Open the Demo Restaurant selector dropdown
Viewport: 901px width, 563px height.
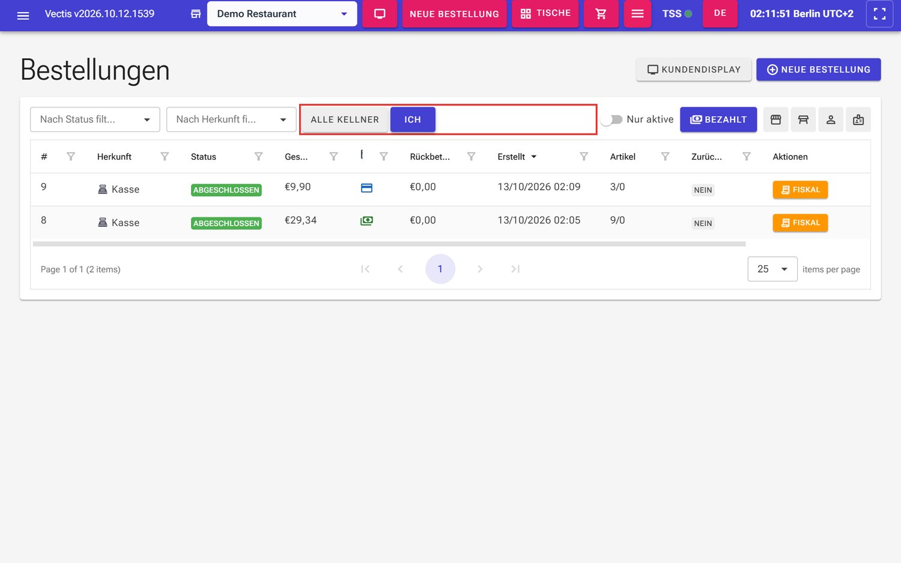tap(282, 14)
